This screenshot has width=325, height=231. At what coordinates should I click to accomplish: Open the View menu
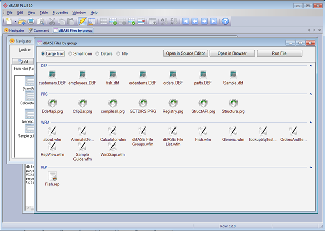click(x=31, y=13)
